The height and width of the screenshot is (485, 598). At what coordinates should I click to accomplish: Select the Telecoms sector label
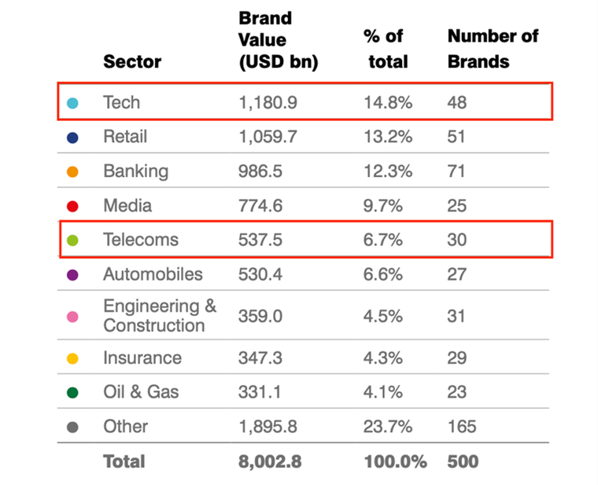pos(141,240)
